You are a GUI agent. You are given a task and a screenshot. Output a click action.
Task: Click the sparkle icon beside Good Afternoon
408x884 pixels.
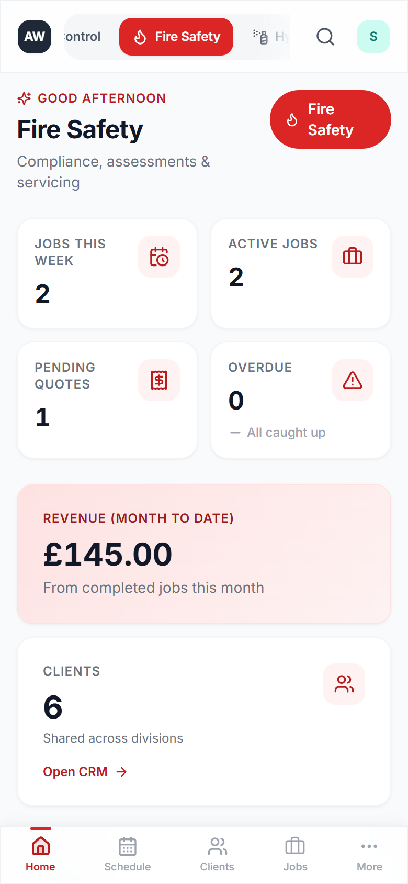click(24, 98)
